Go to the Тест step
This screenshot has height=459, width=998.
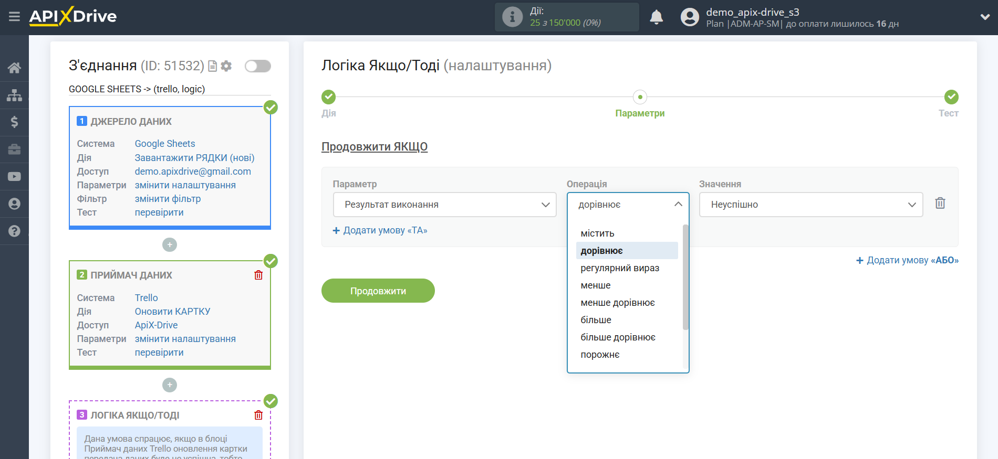(x=951, y=97)
